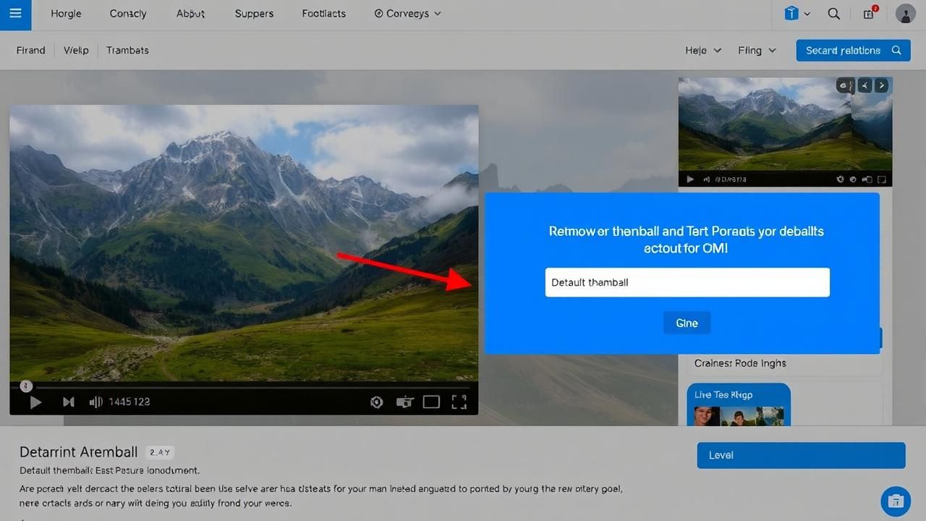Open the Suppers menu item
Screen dimensions: 926x521
pos(254,14)
